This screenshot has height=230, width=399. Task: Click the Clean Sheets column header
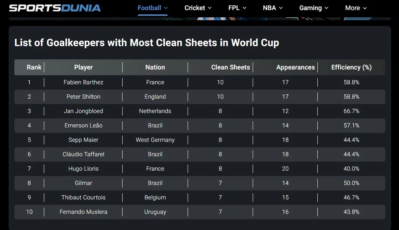pyautogui.click(x=230, y=67)
